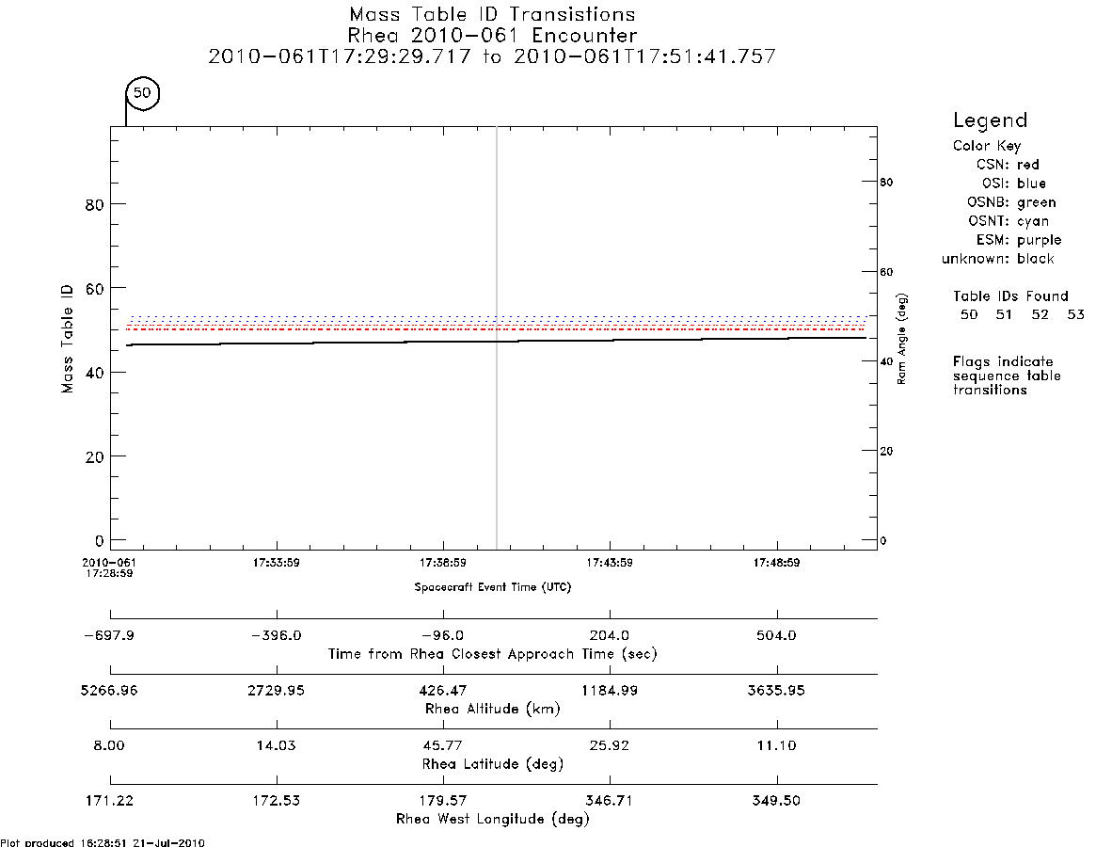Click altitude value '1184.99'
1096x847 pixels.
tap(610, 691)
